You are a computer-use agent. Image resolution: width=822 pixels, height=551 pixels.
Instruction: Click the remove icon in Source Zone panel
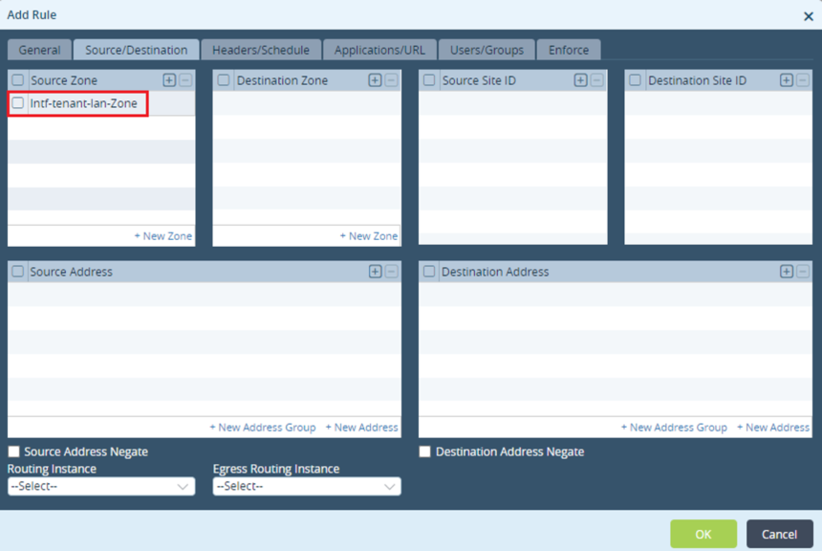point(184,80)
